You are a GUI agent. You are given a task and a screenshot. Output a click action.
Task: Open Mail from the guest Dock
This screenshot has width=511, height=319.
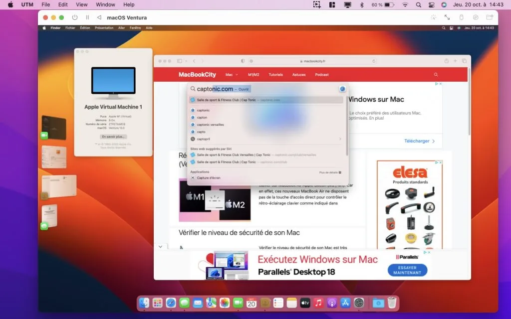pyautogui.click(x=198, y=303)
